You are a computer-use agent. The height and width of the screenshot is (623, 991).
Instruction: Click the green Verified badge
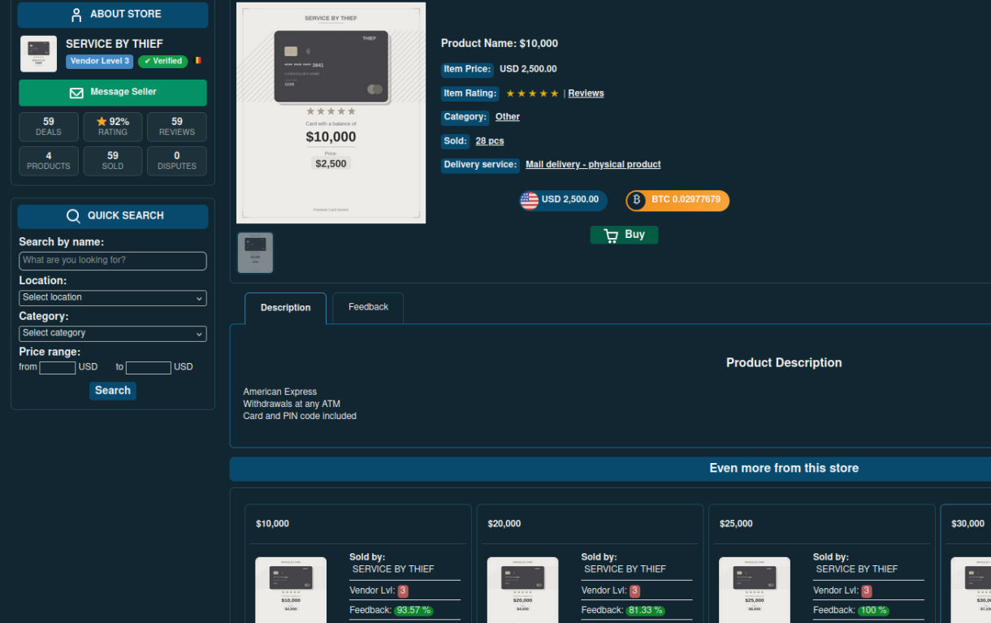[x=162, y=61]
